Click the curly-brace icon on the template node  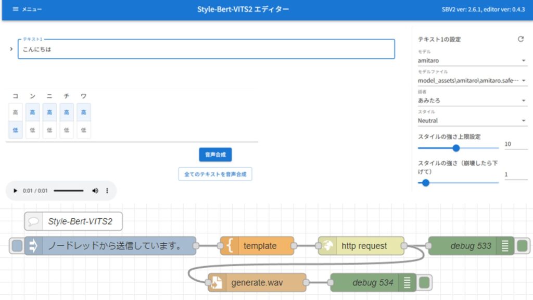(229, 245)
